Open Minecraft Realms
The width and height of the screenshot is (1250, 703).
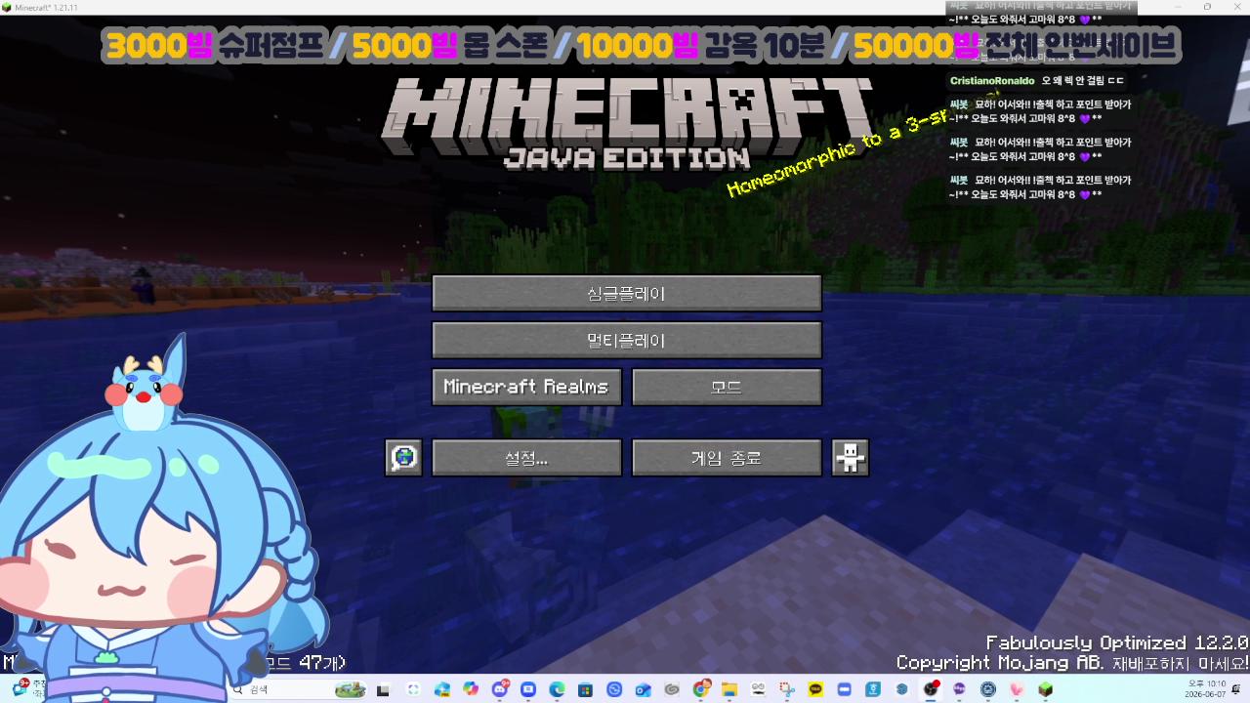[x=526, y=387]
